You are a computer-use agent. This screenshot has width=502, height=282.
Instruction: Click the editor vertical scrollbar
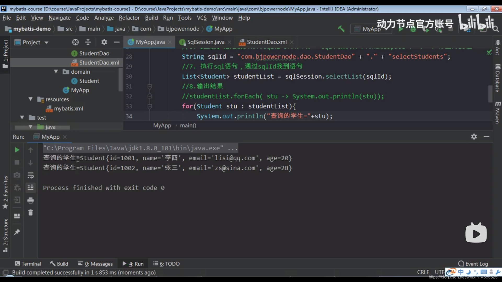point(490,93)
